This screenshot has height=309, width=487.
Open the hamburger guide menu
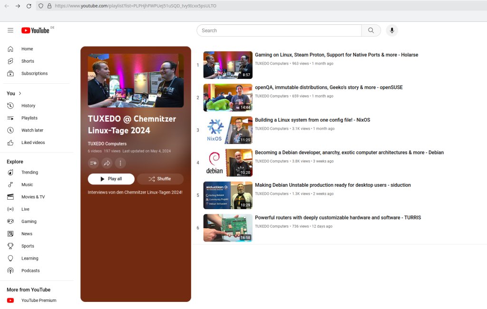(x=10, y=30)
